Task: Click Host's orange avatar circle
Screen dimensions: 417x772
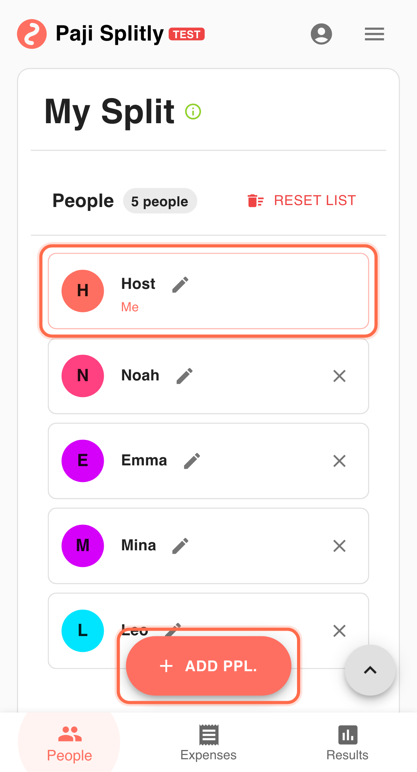Action: [x=83, y=291]
